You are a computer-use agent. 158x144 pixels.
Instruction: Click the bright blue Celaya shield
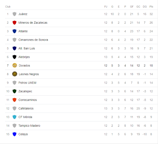click(14, 134)
